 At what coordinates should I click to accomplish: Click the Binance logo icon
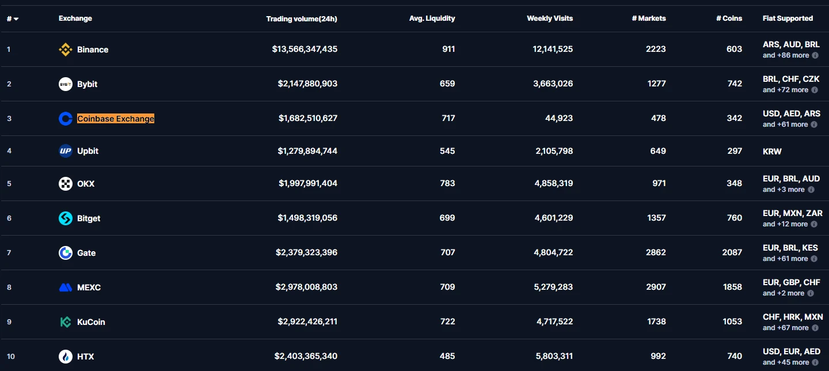coord(66,50)
